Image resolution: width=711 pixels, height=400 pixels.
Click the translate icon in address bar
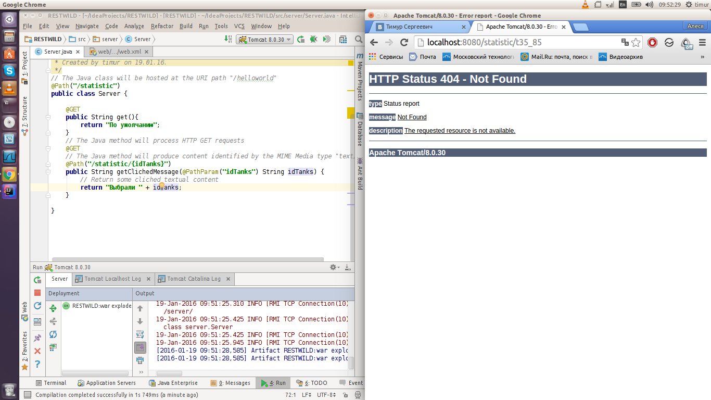[625, 43]
